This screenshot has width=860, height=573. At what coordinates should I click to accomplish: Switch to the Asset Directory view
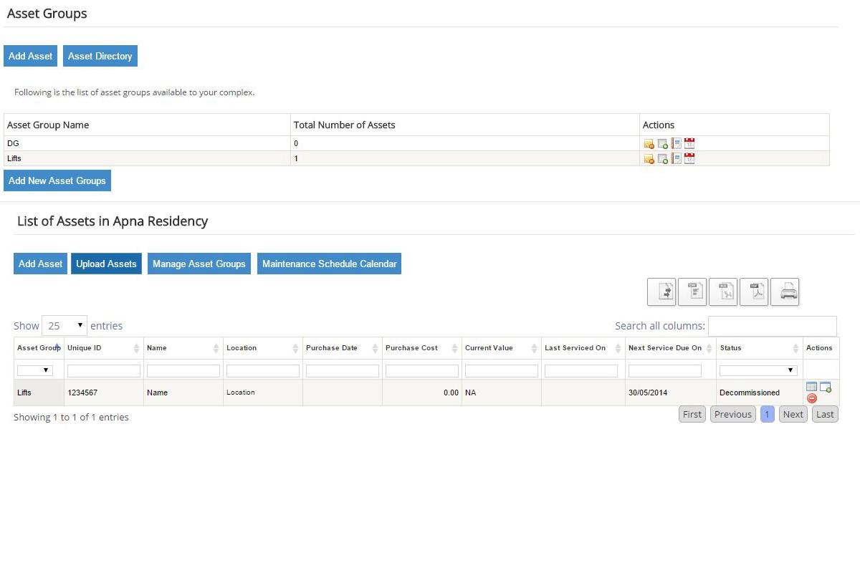pyautogui.click(x=100, y=55)
